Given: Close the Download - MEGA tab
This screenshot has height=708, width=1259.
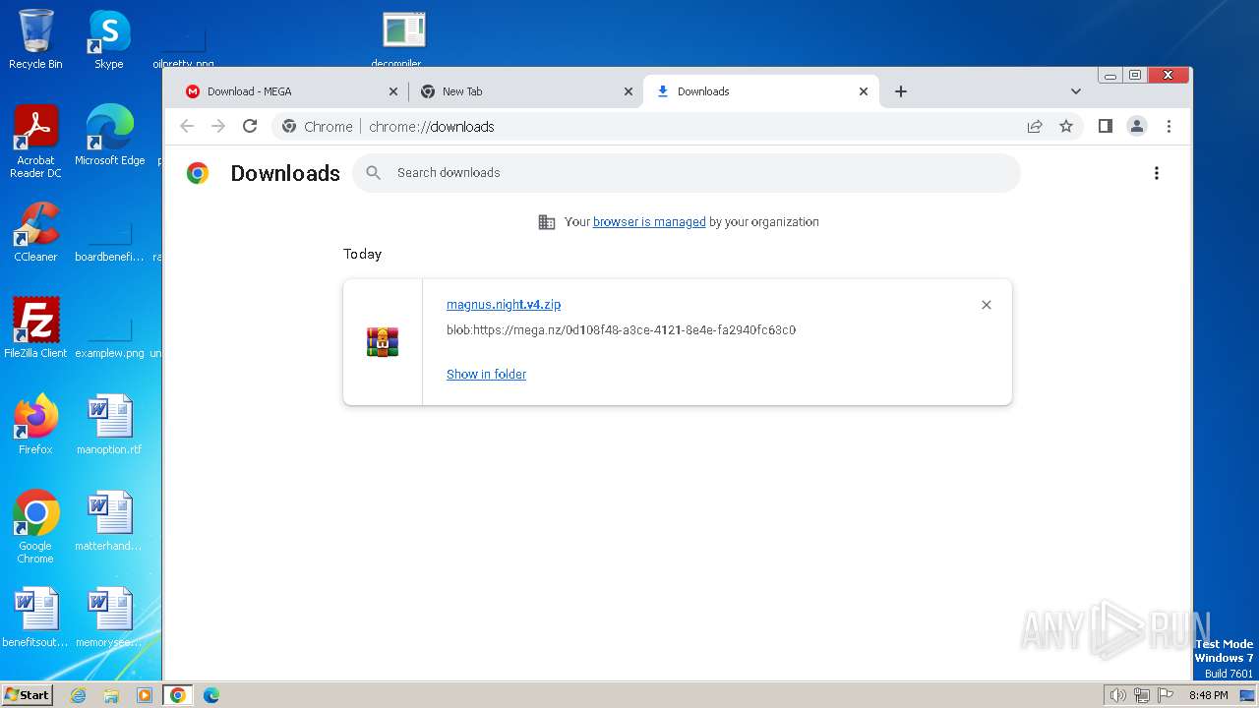Looking at the screenshot, I should pos(393,91).
